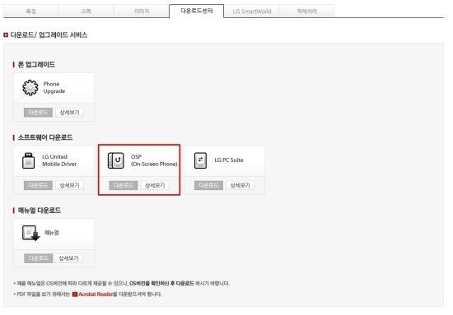Click the LG United Mobile Driver label
Viewport: 453px width, 315px height.
point(59,160)
